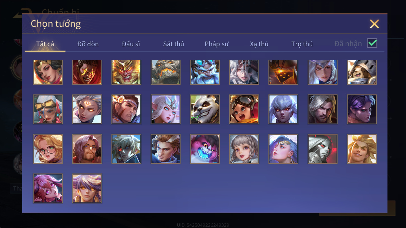Open the Xạ thủ tab

(x=259, y=44)
